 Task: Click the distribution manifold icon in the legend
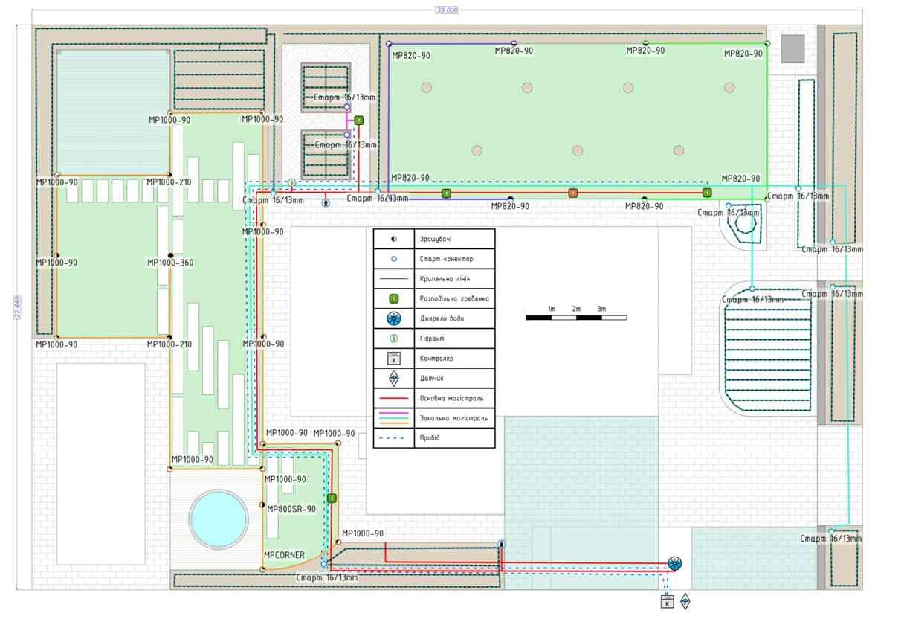pyautogui.click(x=394, y=298)
